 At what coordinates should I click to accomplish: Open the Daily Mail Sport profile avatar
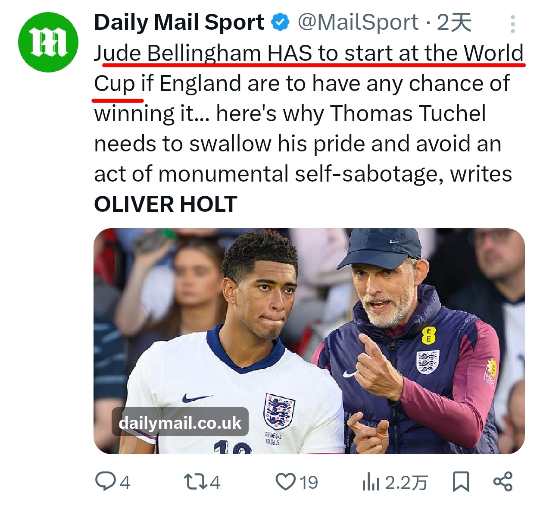[48, 42]
